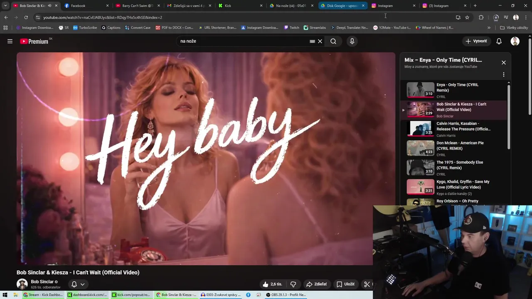
Task: Open media control playlist icon
Action: (506, 17)
